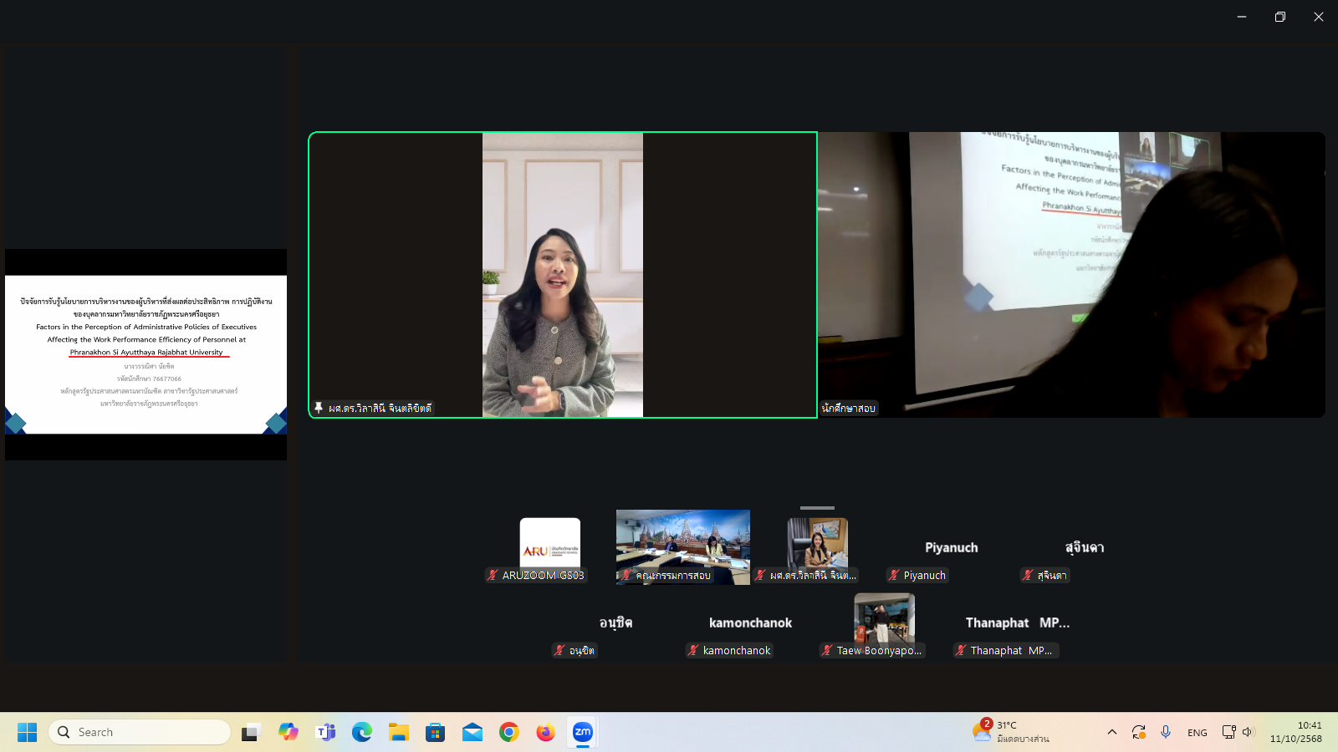The image size is (1338, 752).
Task: Open the clock and date showing 10:41
Action: tap(1296, 732)
